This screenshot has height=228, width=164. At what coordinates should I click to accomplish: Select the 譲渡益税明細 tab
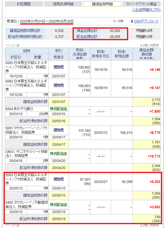tap(102, 4)
